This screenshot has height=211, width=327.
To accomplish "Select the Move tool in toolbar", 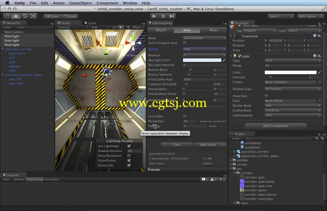I will (16, 16).
